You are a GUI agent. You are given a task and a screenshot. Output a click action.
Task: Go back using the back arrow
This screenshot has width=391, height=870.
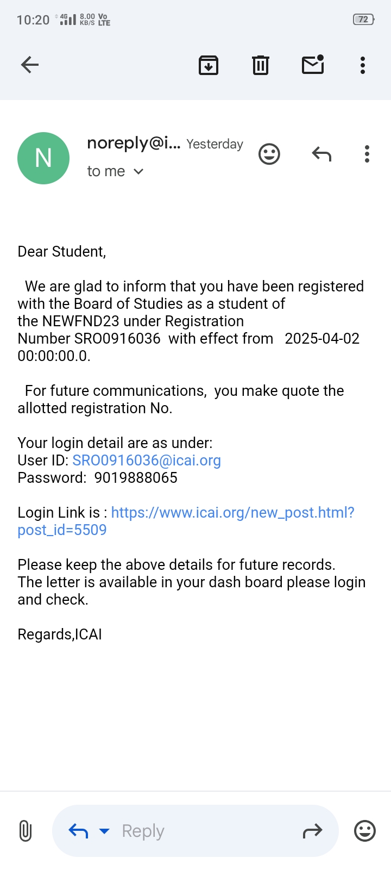[30, 65]
